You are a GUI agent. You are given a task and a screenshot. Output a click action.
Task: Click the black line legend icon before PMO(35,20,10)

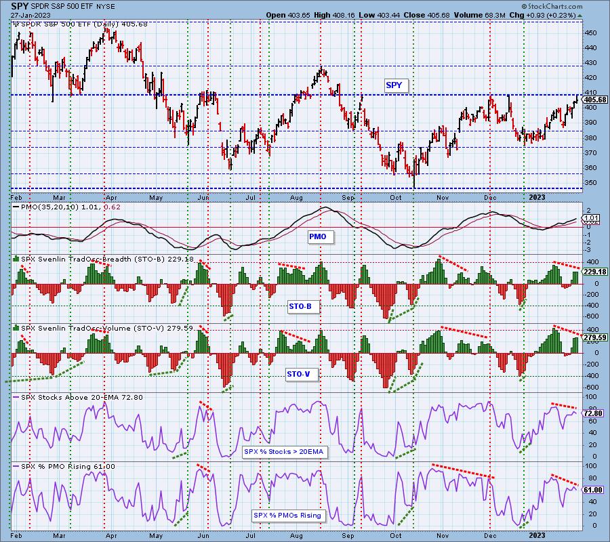[16, 207]
